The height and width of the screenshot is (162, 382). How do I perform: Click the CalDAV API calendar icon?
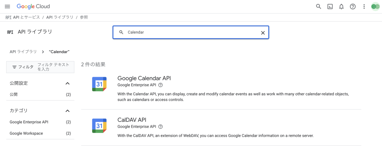tap(99, 126)
